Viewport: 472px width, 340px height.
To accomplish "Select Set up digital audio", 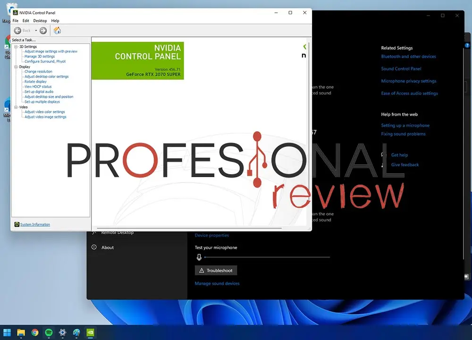I will click(39, 92).
